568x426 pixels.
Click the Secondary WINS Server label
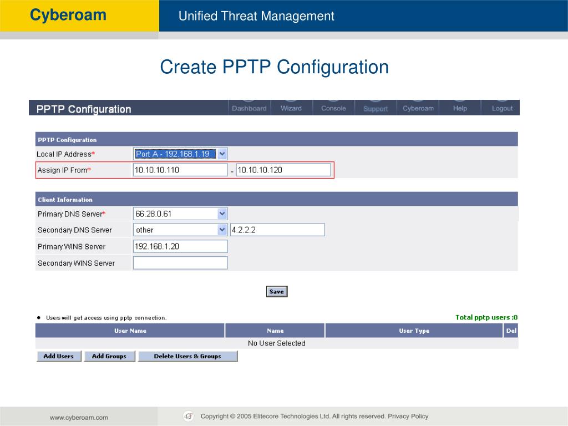pos(76,263)
